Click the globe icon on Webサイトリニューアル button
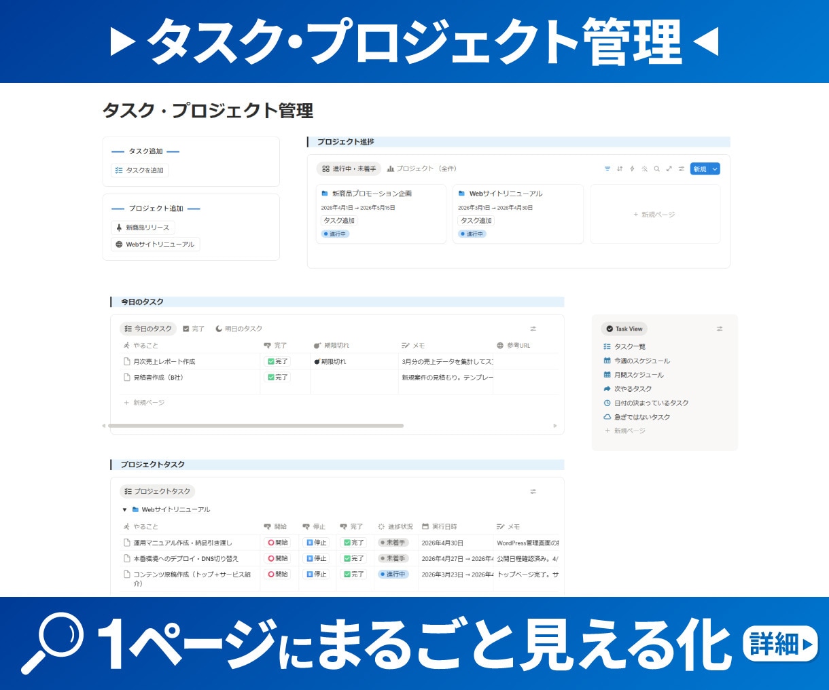The width and height of the screenshot is (829, 690). point(119,244)
